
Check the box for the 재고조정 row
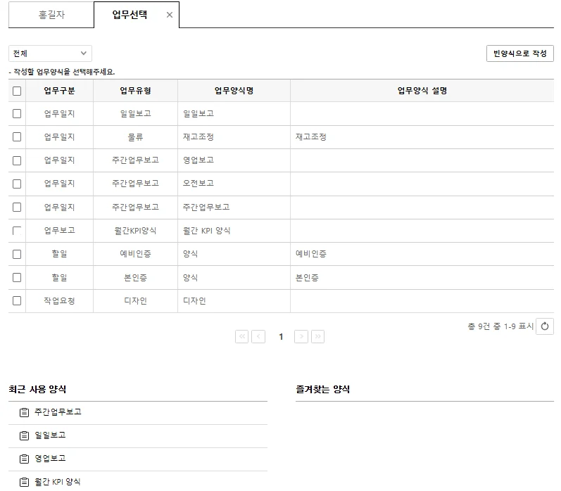pyautogui.click(x=17, y=137)
